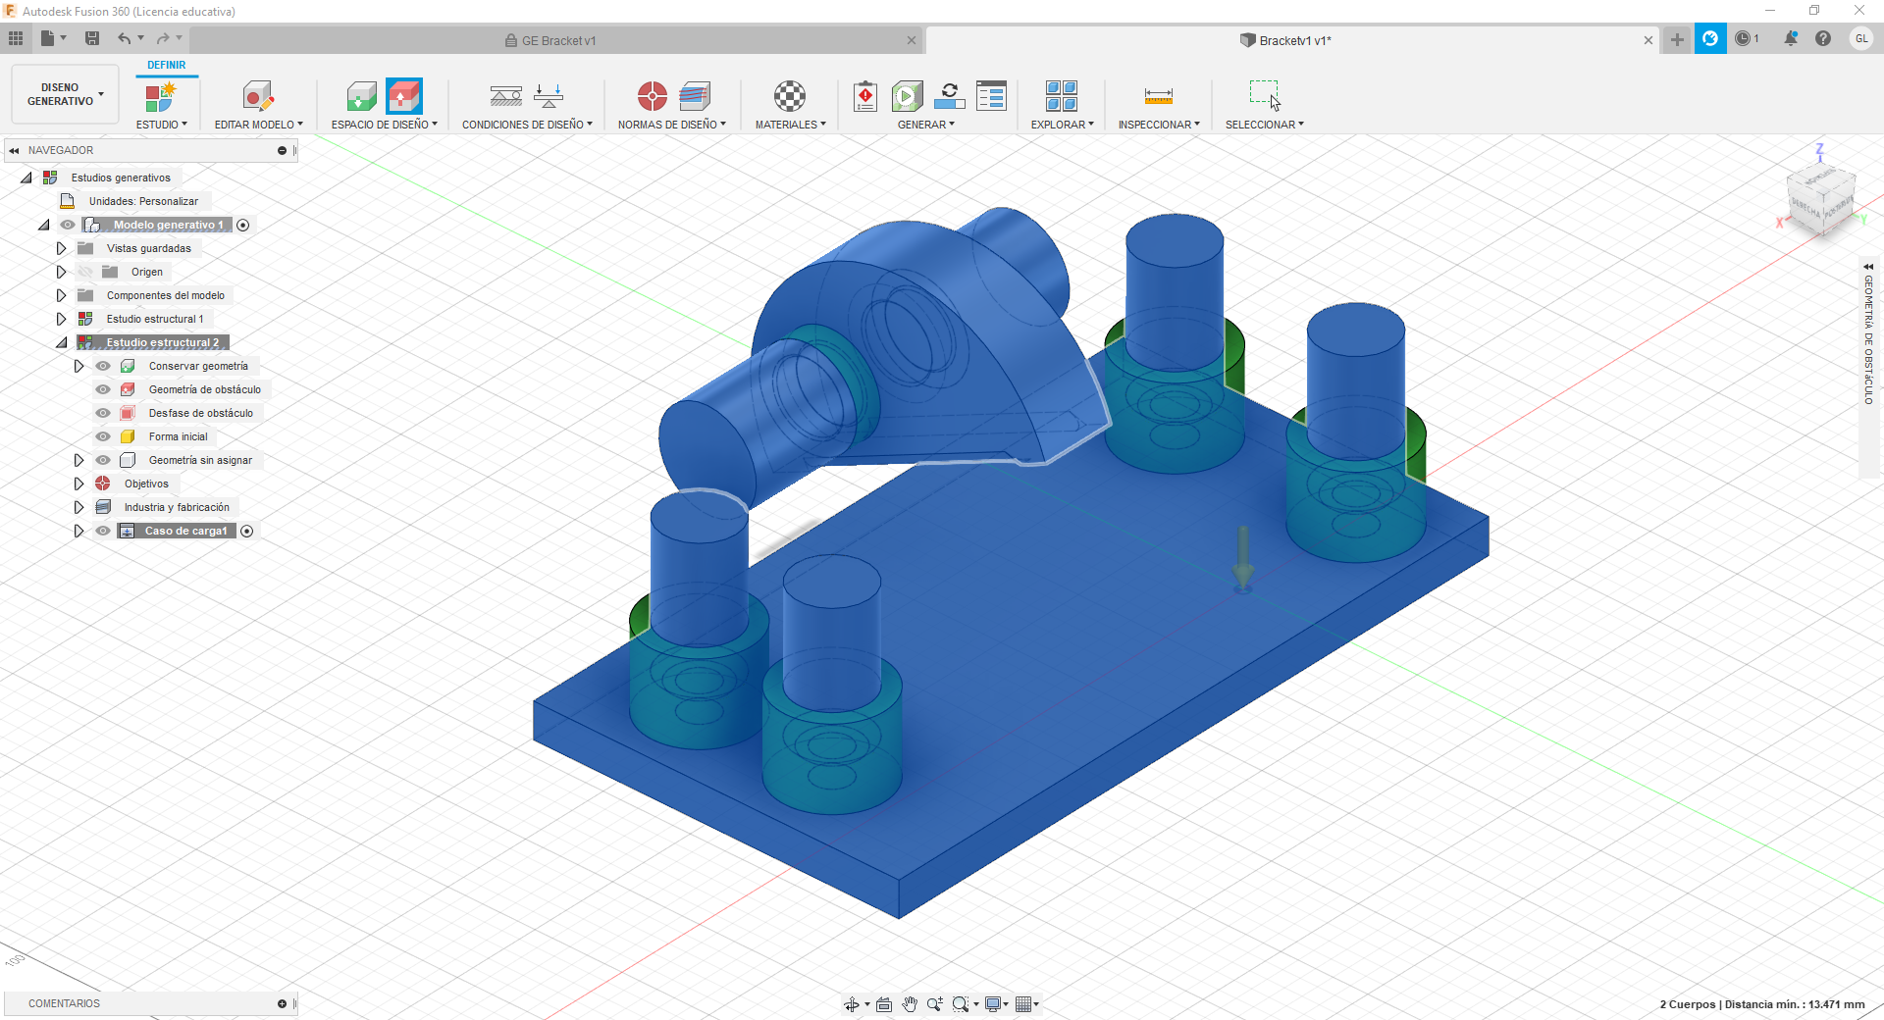This screenshot has height=1020, width=1884.
Task: Click the structural constraints icon
Action: pyautogui.click(x=506, y=96)
